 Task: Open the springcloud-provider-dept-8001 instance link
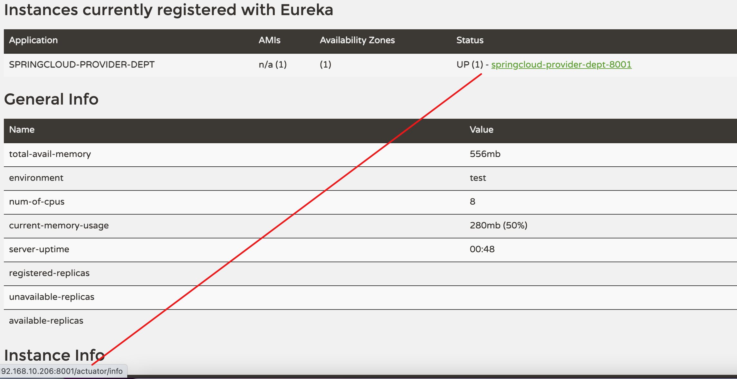click(x=561, y=65)
